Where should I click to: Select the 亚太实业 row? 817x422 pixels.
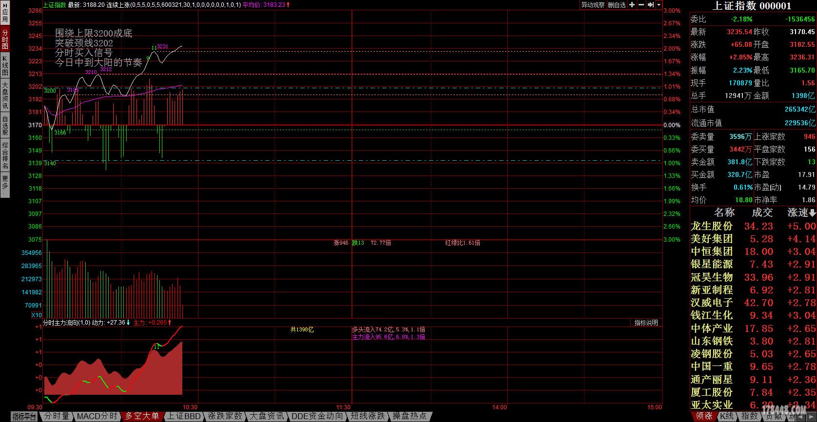click(x=753, y=405)
